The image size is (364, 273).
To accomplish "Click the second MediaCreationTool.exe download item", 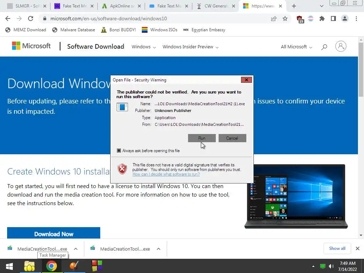I will (x=121, y=248).
